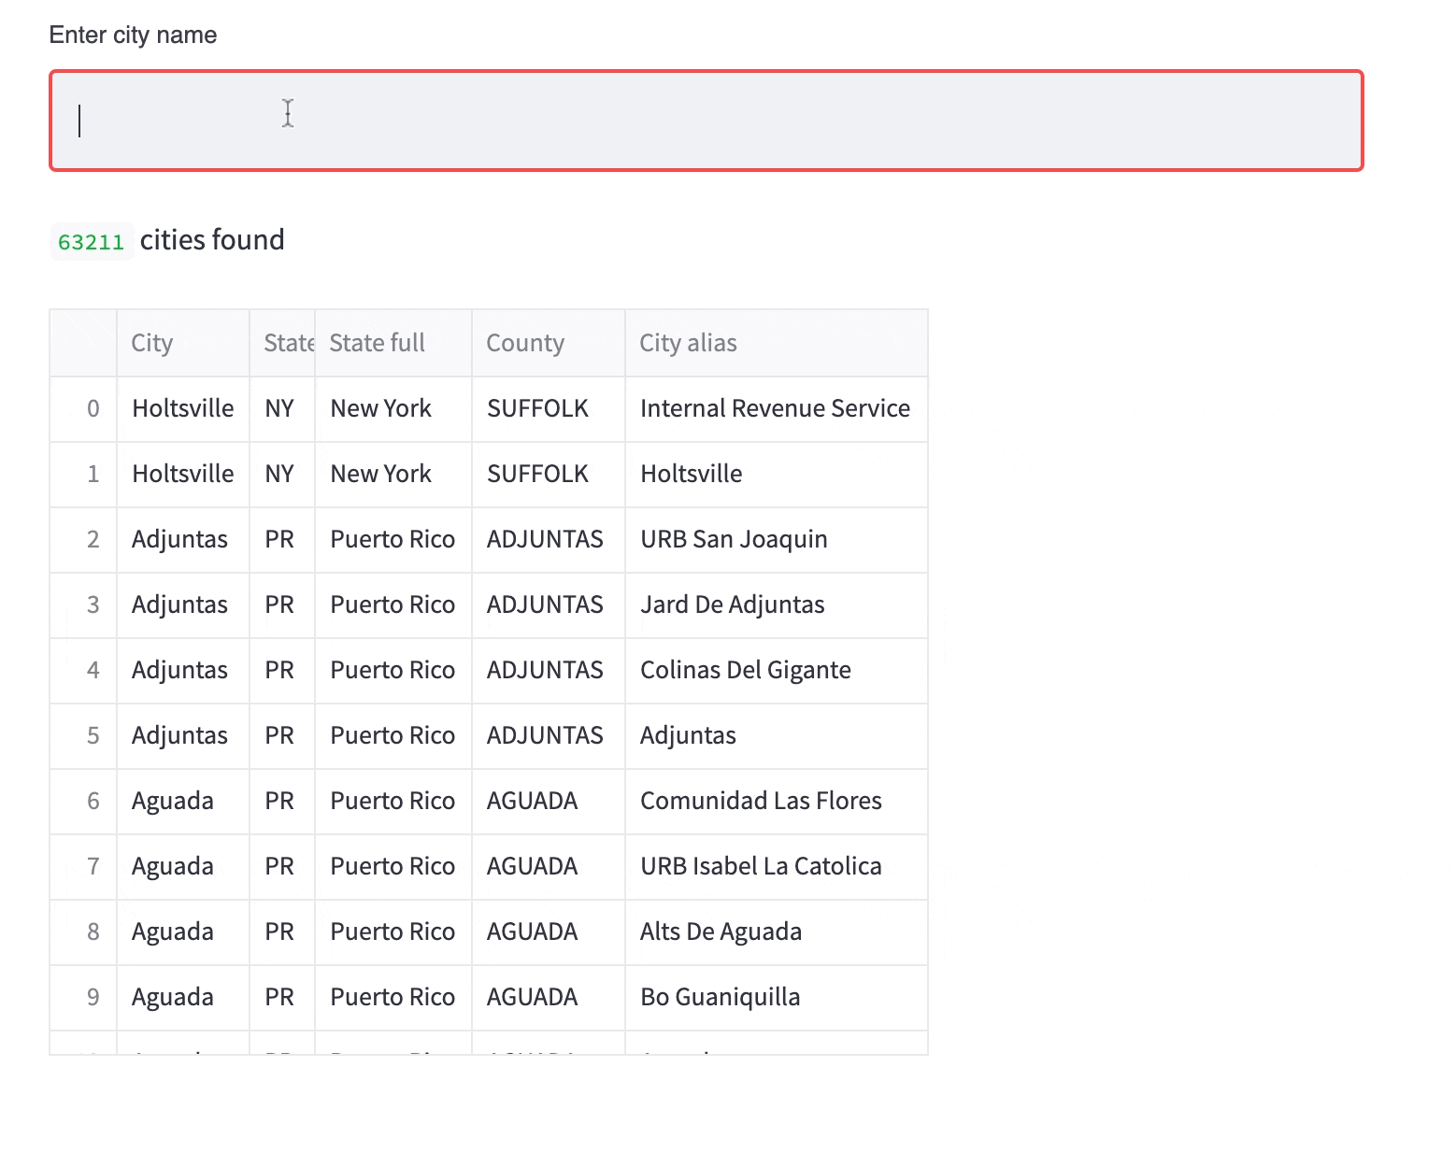The image size is (1456, 1152).
Task: Click the 'URB San Joaquin' cell
Action: point(734,539)
